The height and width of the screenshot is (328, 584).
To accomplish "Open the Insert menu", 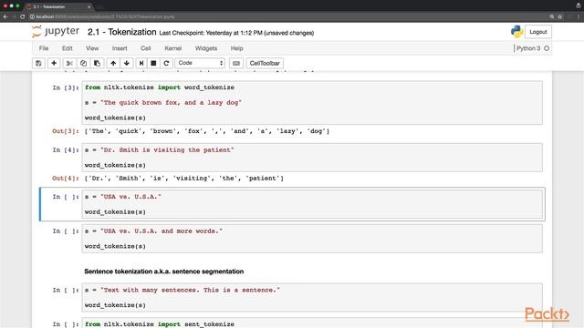I will [120, 48].
